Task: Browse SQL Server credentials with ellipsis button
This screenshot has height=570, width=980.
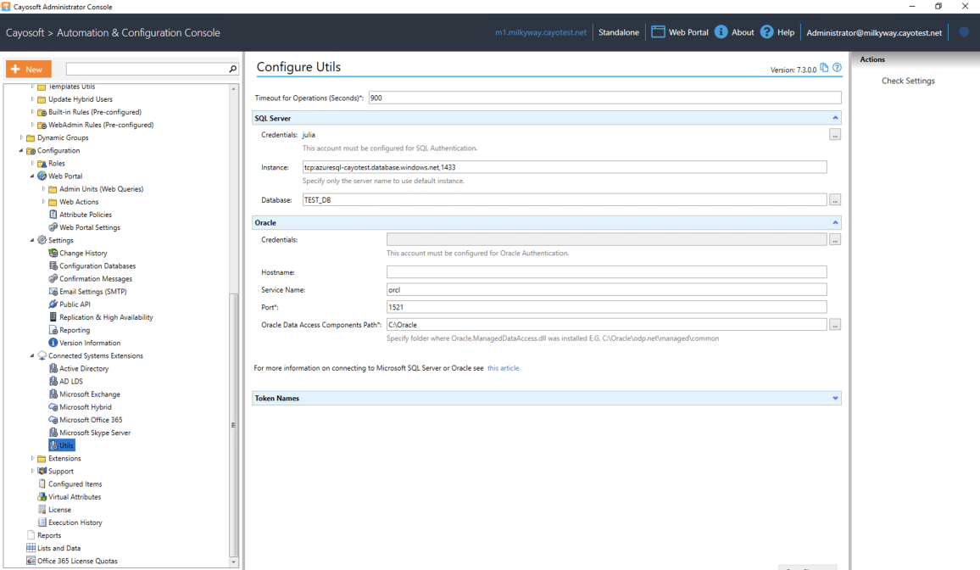Action: click(x=835, y=134)
